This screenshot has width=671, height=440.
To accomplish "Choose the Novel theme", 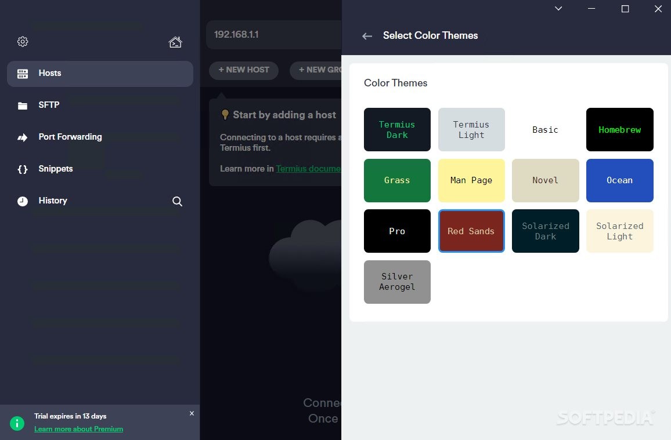I will pyautogui.click(x=545, y=180).
